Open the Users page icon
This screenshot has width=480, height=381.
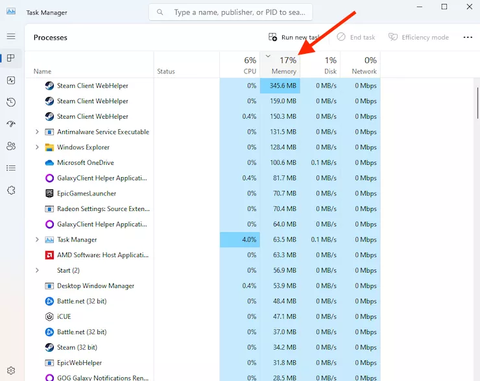[11, 146]
